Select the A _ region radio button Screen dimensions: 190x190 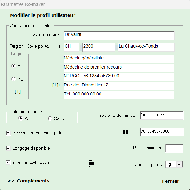[13, 79]
